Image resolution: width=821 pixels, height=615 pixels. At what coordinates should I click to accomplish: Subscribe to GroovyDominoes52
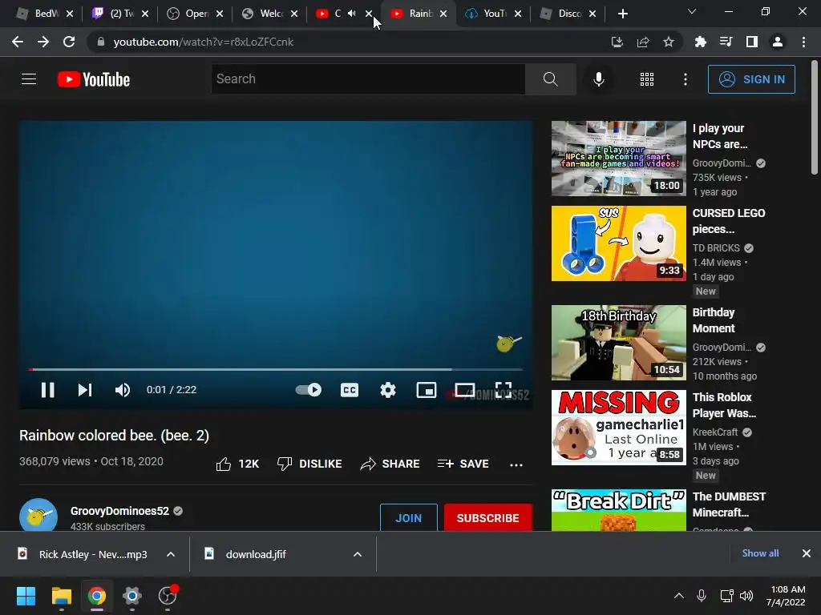[x=488, y=518]
